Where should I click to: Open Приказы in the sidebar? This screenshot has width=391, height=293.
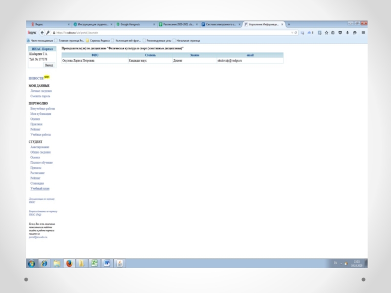pos(36,168)
